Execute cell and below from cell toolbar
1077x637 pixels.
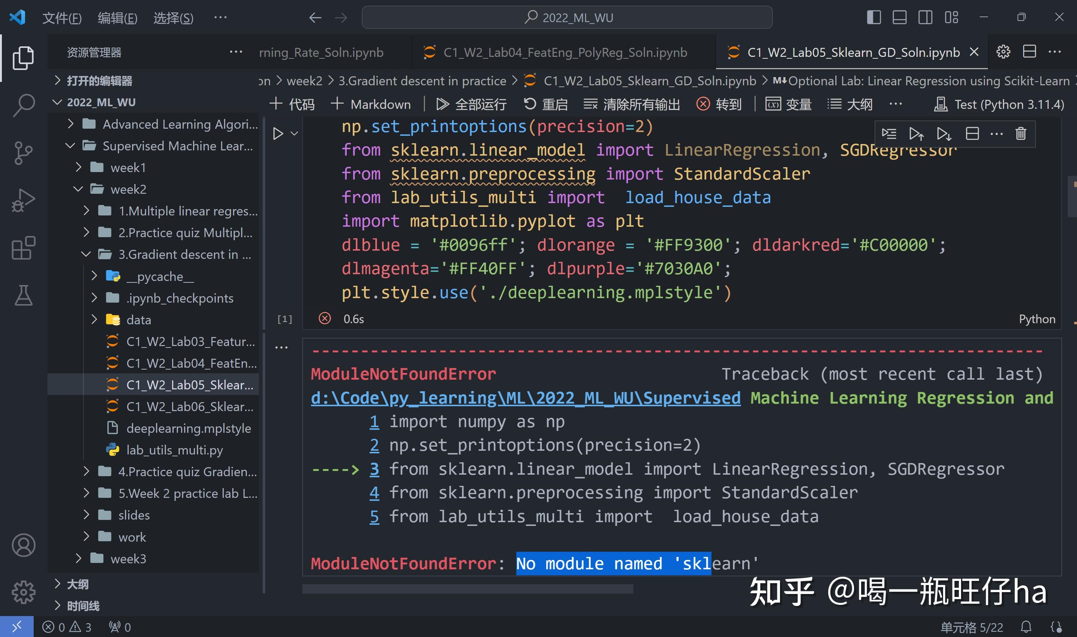pyautogui.click(x=944, y=134)
